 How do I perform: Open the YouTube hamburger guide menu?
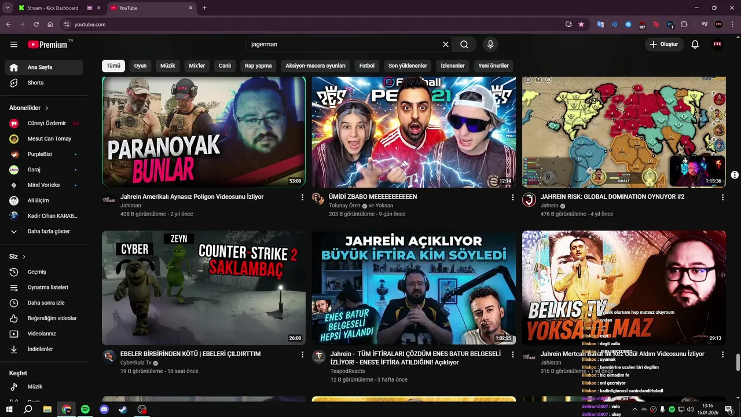(14, 45)
